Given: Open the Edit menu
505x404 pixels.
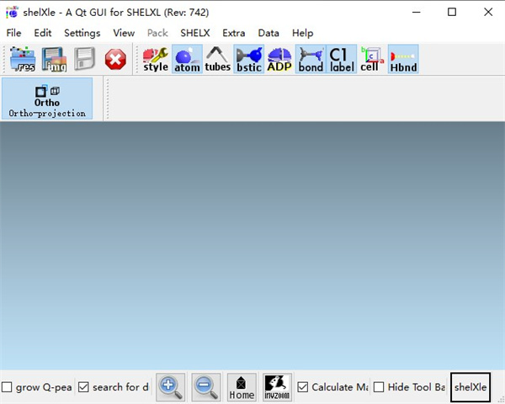Looking at the screenshot, I should pyautogui.click(x=43, y=33).
